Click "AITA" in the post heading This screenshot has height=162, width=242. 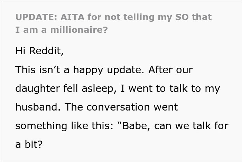[x=70, y=17]
